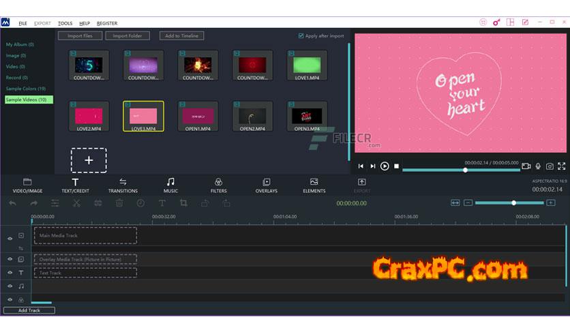The height and width of the screenshot is (330, 570).
Task: Click the duration clock icon
Action: (140, 203)
